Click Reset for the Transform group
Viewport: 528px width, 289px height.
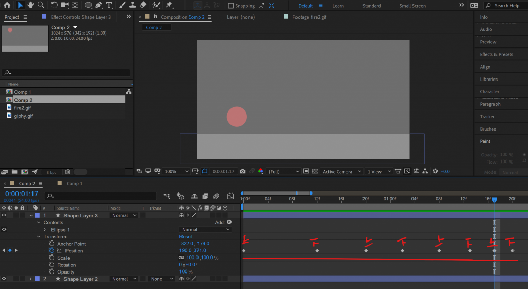click(x=185, y=237)
